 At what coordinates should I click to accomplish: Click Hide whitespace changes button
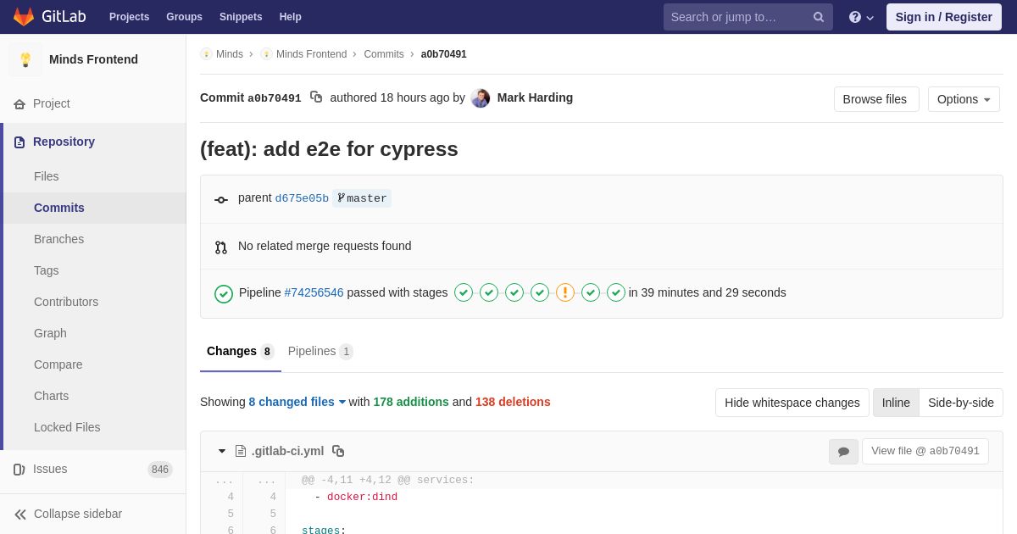point(792,403)
